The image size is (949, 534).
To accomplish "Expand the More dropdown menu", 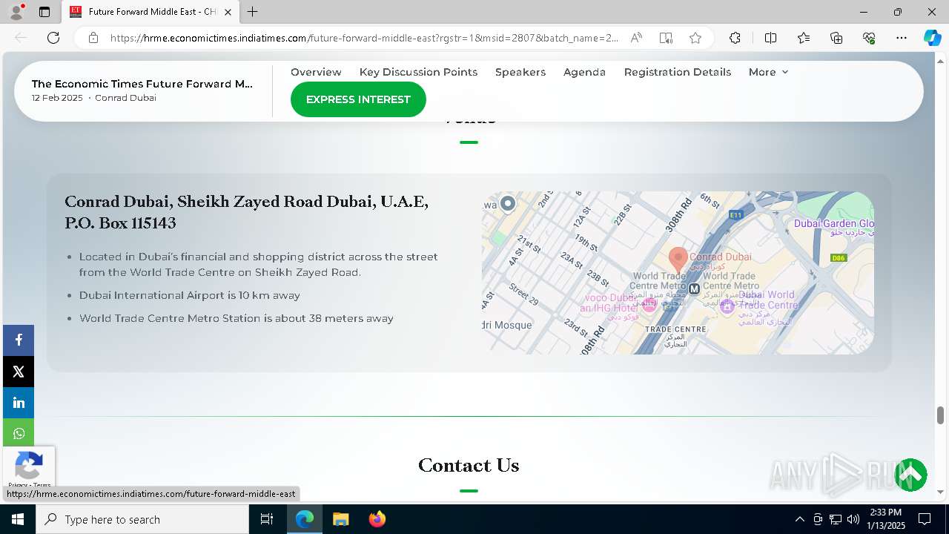I will 768,72.
